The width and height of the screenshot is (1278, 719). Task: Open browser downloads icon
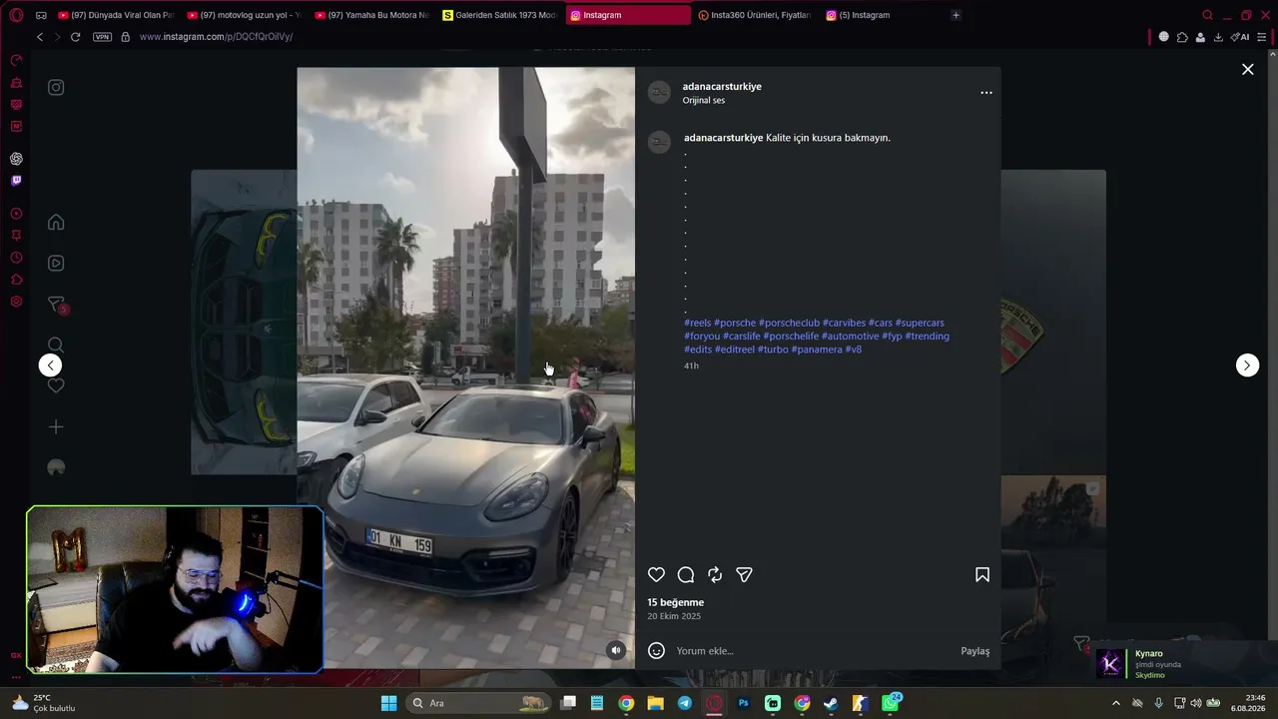coord(1218,37)
